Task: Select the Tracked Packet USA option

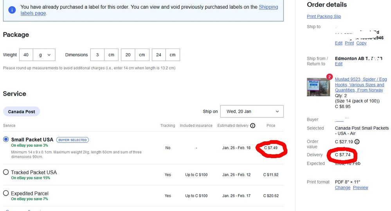Action: 6,172
